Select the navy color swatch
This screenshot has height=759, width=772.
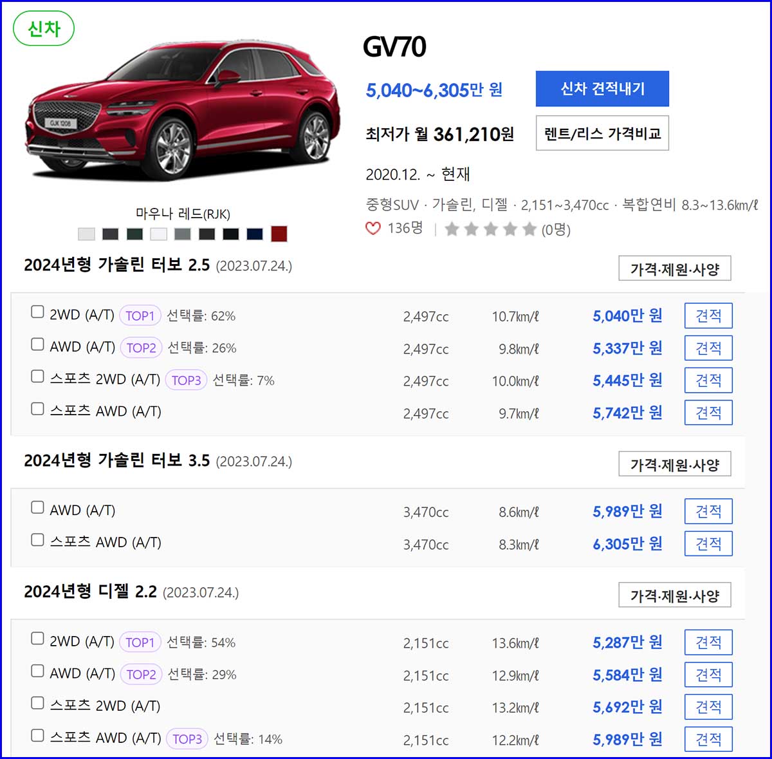(255, 234)
